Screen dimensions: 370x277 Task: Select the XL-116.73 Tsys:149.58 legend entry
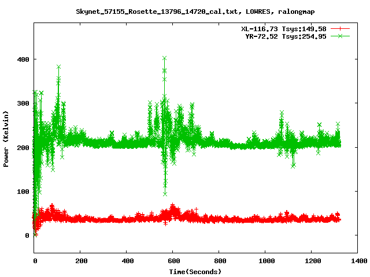coord(284,29)
